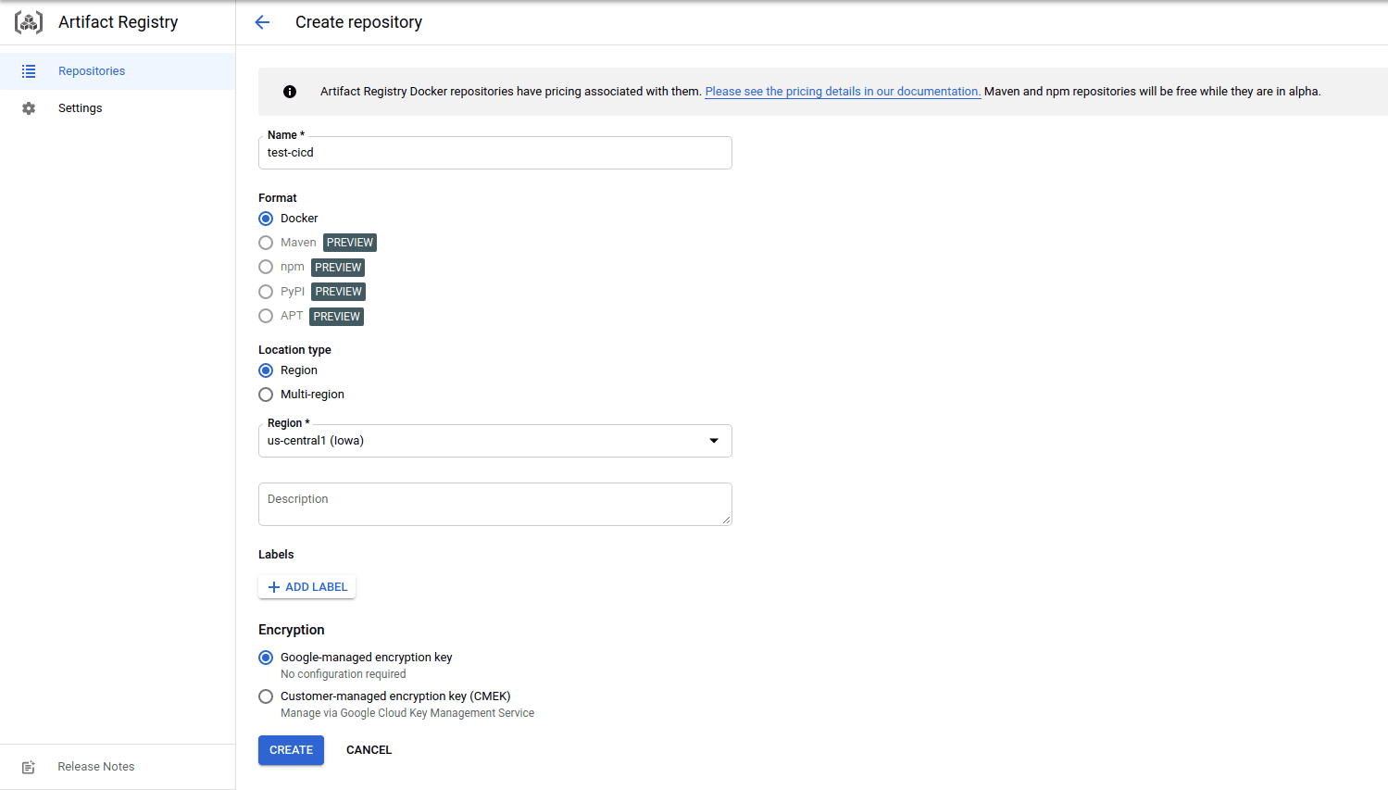Open Settings in the sidebar menu

[81, 108]
